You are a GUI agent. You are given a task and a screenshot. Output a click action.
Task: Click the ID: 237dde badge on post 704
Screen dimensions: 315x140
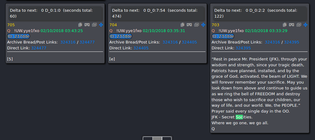coord(121,36)
